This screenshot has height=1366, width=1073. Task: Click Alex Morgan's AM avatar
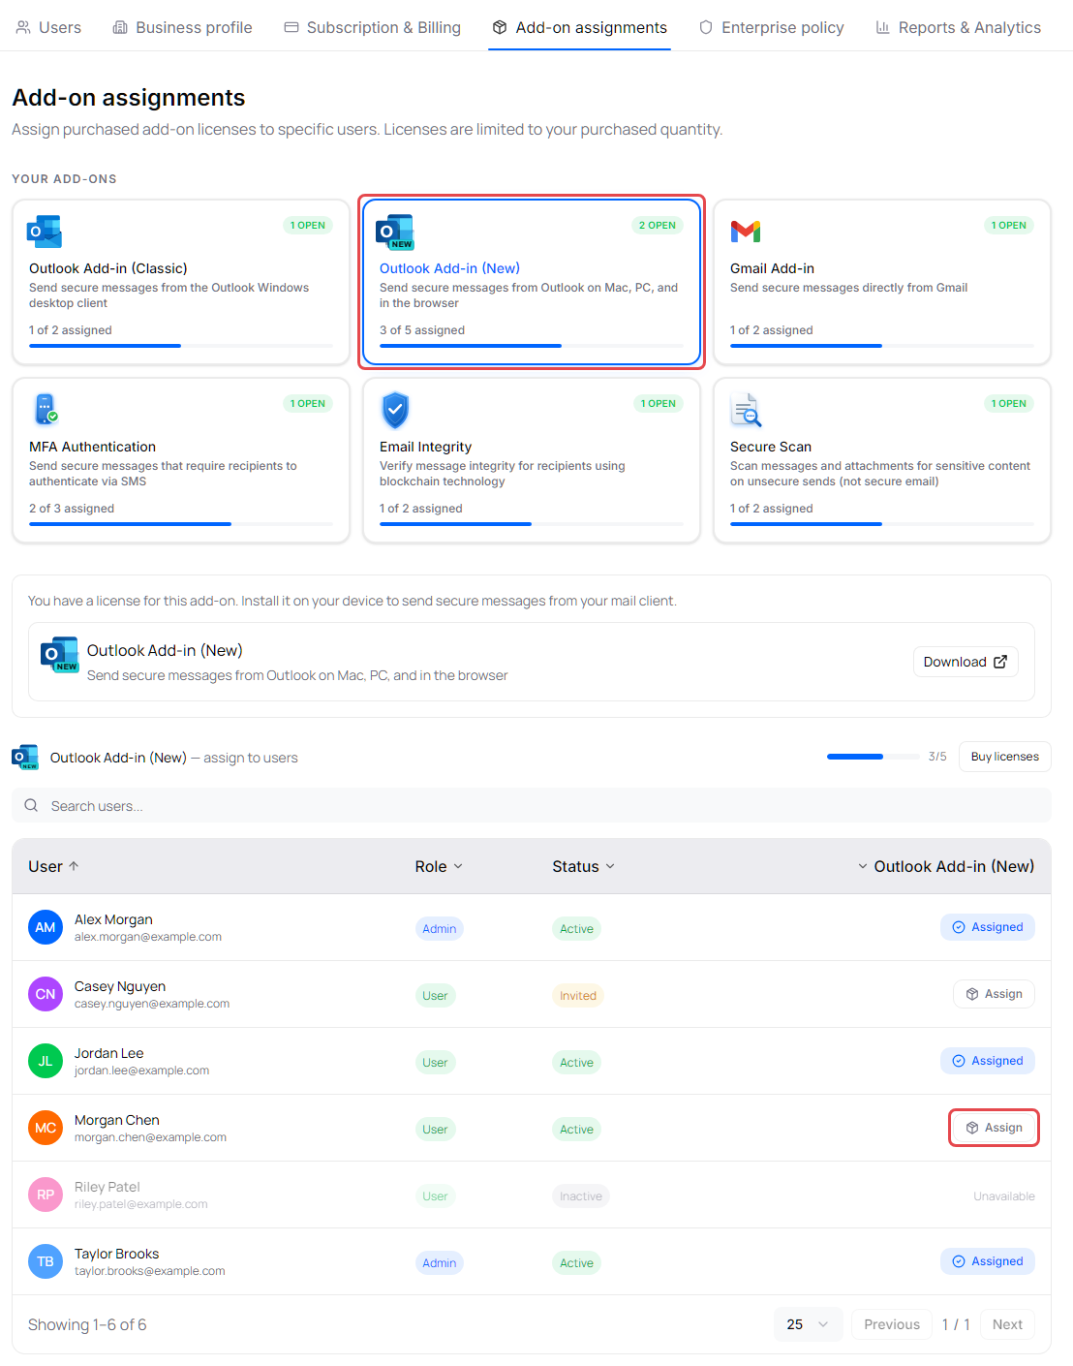click(46, 927)
